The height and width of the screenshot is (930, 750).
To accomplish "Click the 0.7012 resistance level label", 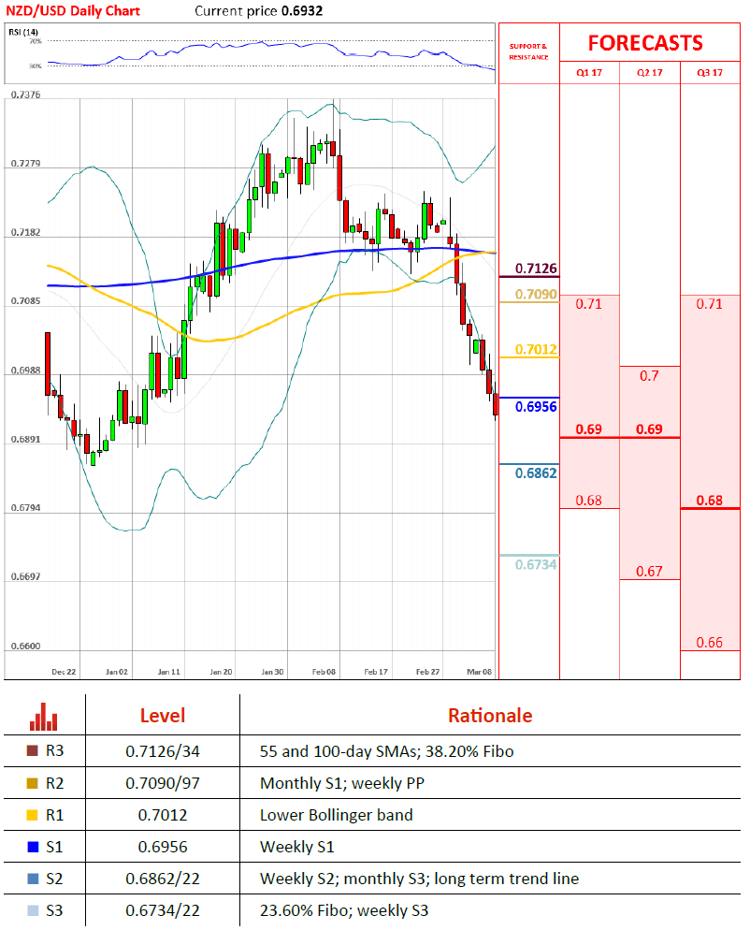I will [x=536, y=349].
